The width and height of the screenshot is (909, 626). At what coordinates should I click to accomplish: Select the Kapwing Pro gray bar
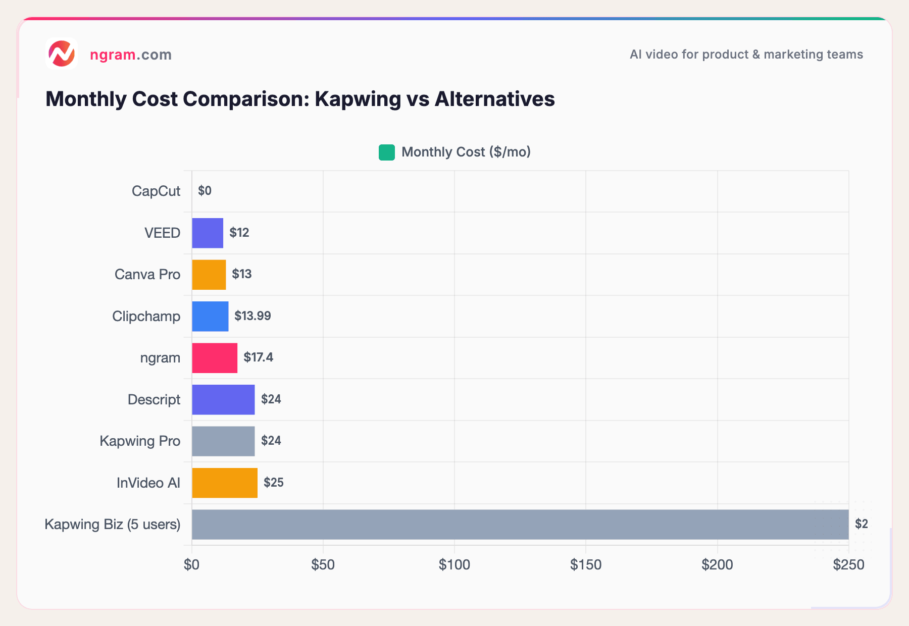(223, 441)
